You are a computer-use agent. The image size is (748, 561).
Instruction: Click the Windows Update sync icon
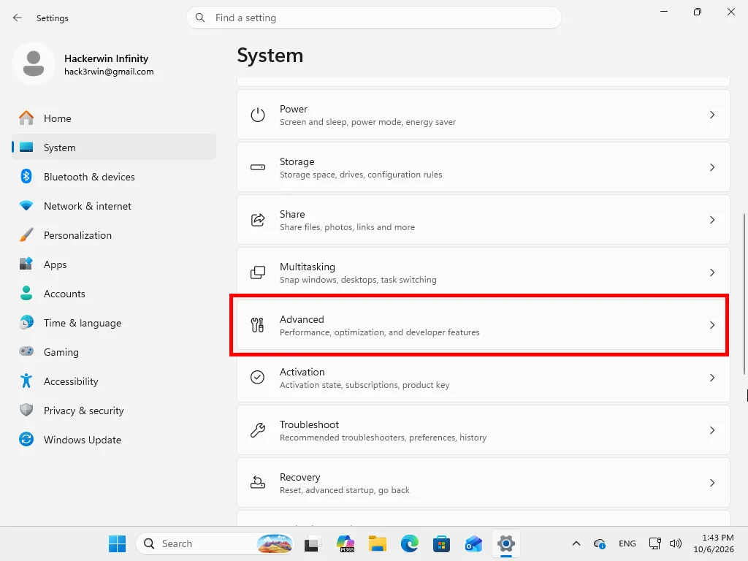26,439
